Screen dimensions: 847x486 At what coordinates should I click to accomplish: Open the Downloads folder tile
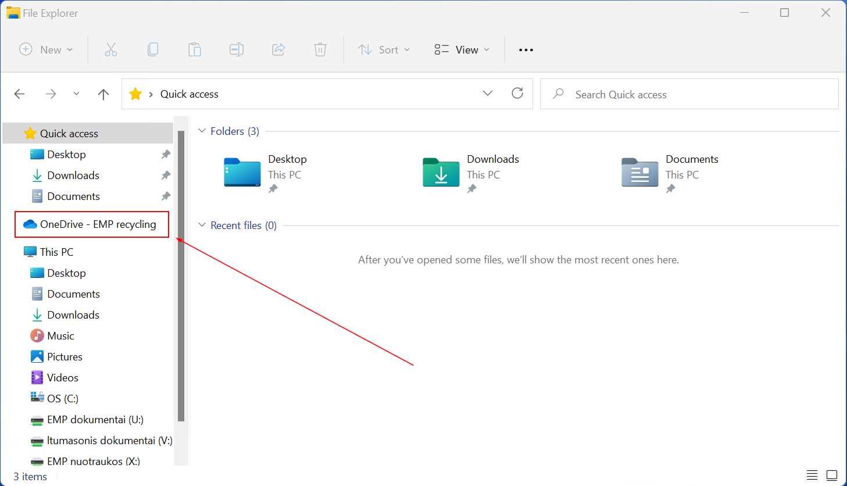(x=441, y=173)
